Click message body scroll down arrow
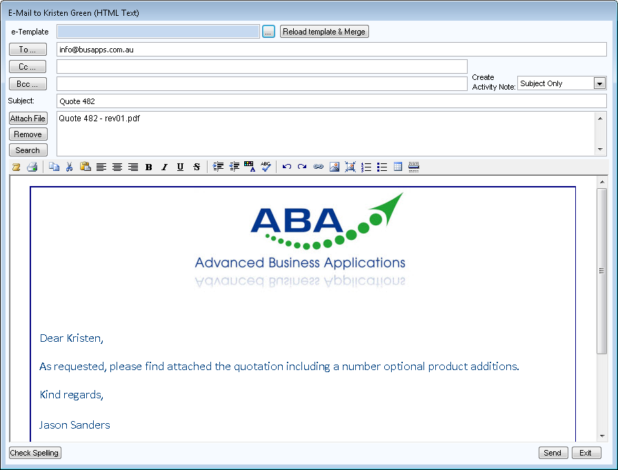 click(602, 436)
